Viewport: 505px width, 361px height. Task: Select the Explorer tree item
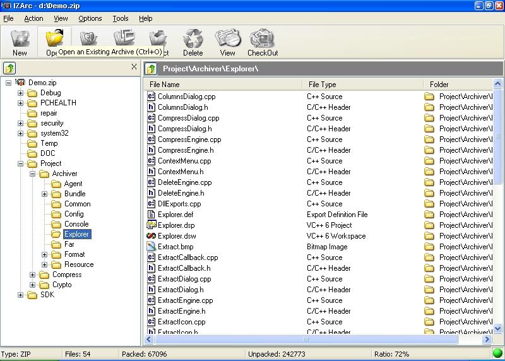76,234
